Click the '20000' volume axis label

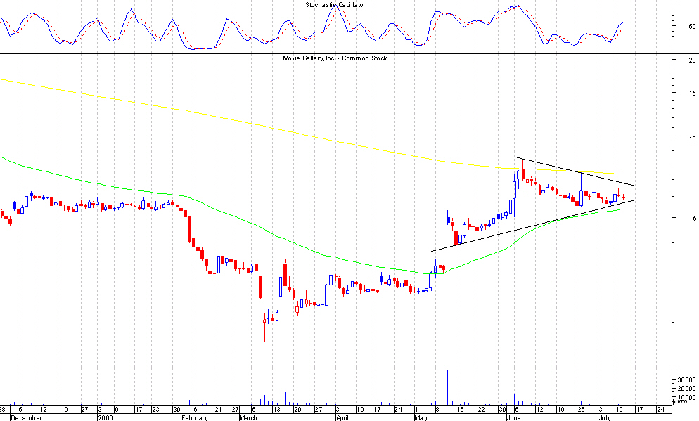(686, 389)
